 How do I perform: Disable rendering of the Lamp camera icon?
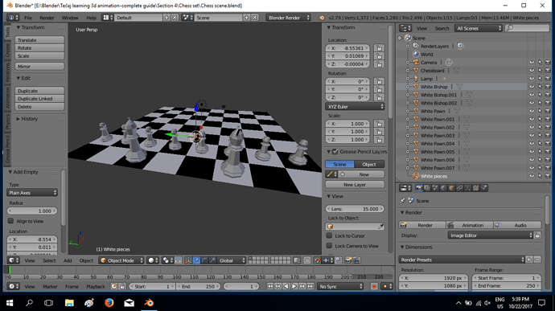548,79
